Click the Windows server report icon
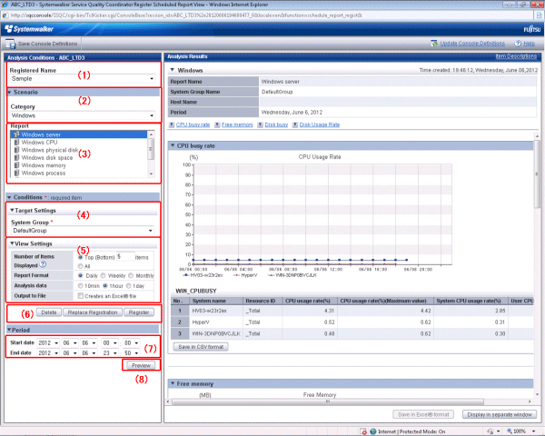 pyautogui.click(x=16, y=134)
